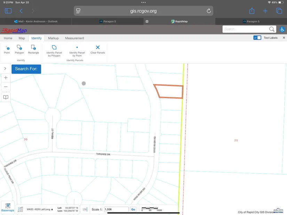Switch to the Markup tab
The width and height of the screenshot is (287, 215).
[x=53, y=38]
